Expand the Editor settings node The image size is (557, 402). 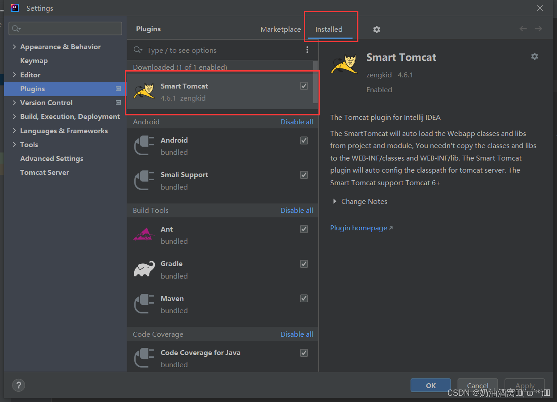14,75
